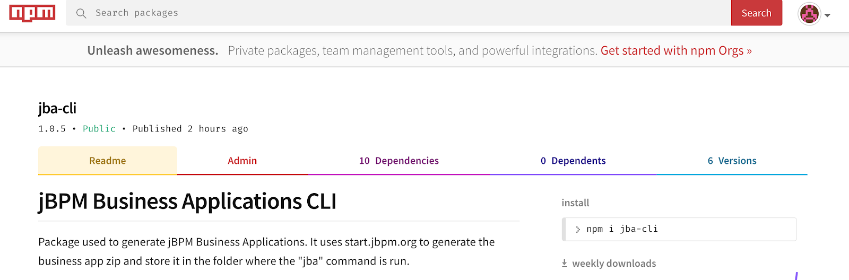The width and height of the screenshot is (849, 280).
Task: Open the Admin tab
Action: point(242,161)
